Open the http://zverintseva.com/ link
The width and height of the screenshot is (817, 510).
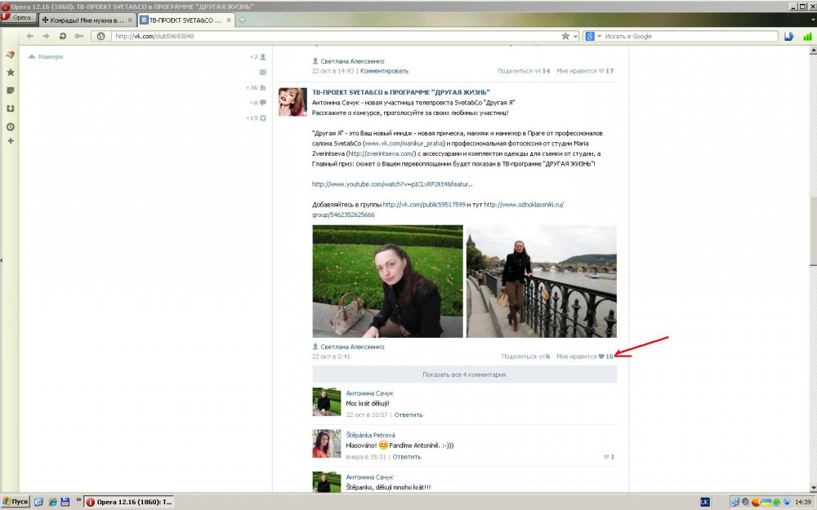coord(382,153)
